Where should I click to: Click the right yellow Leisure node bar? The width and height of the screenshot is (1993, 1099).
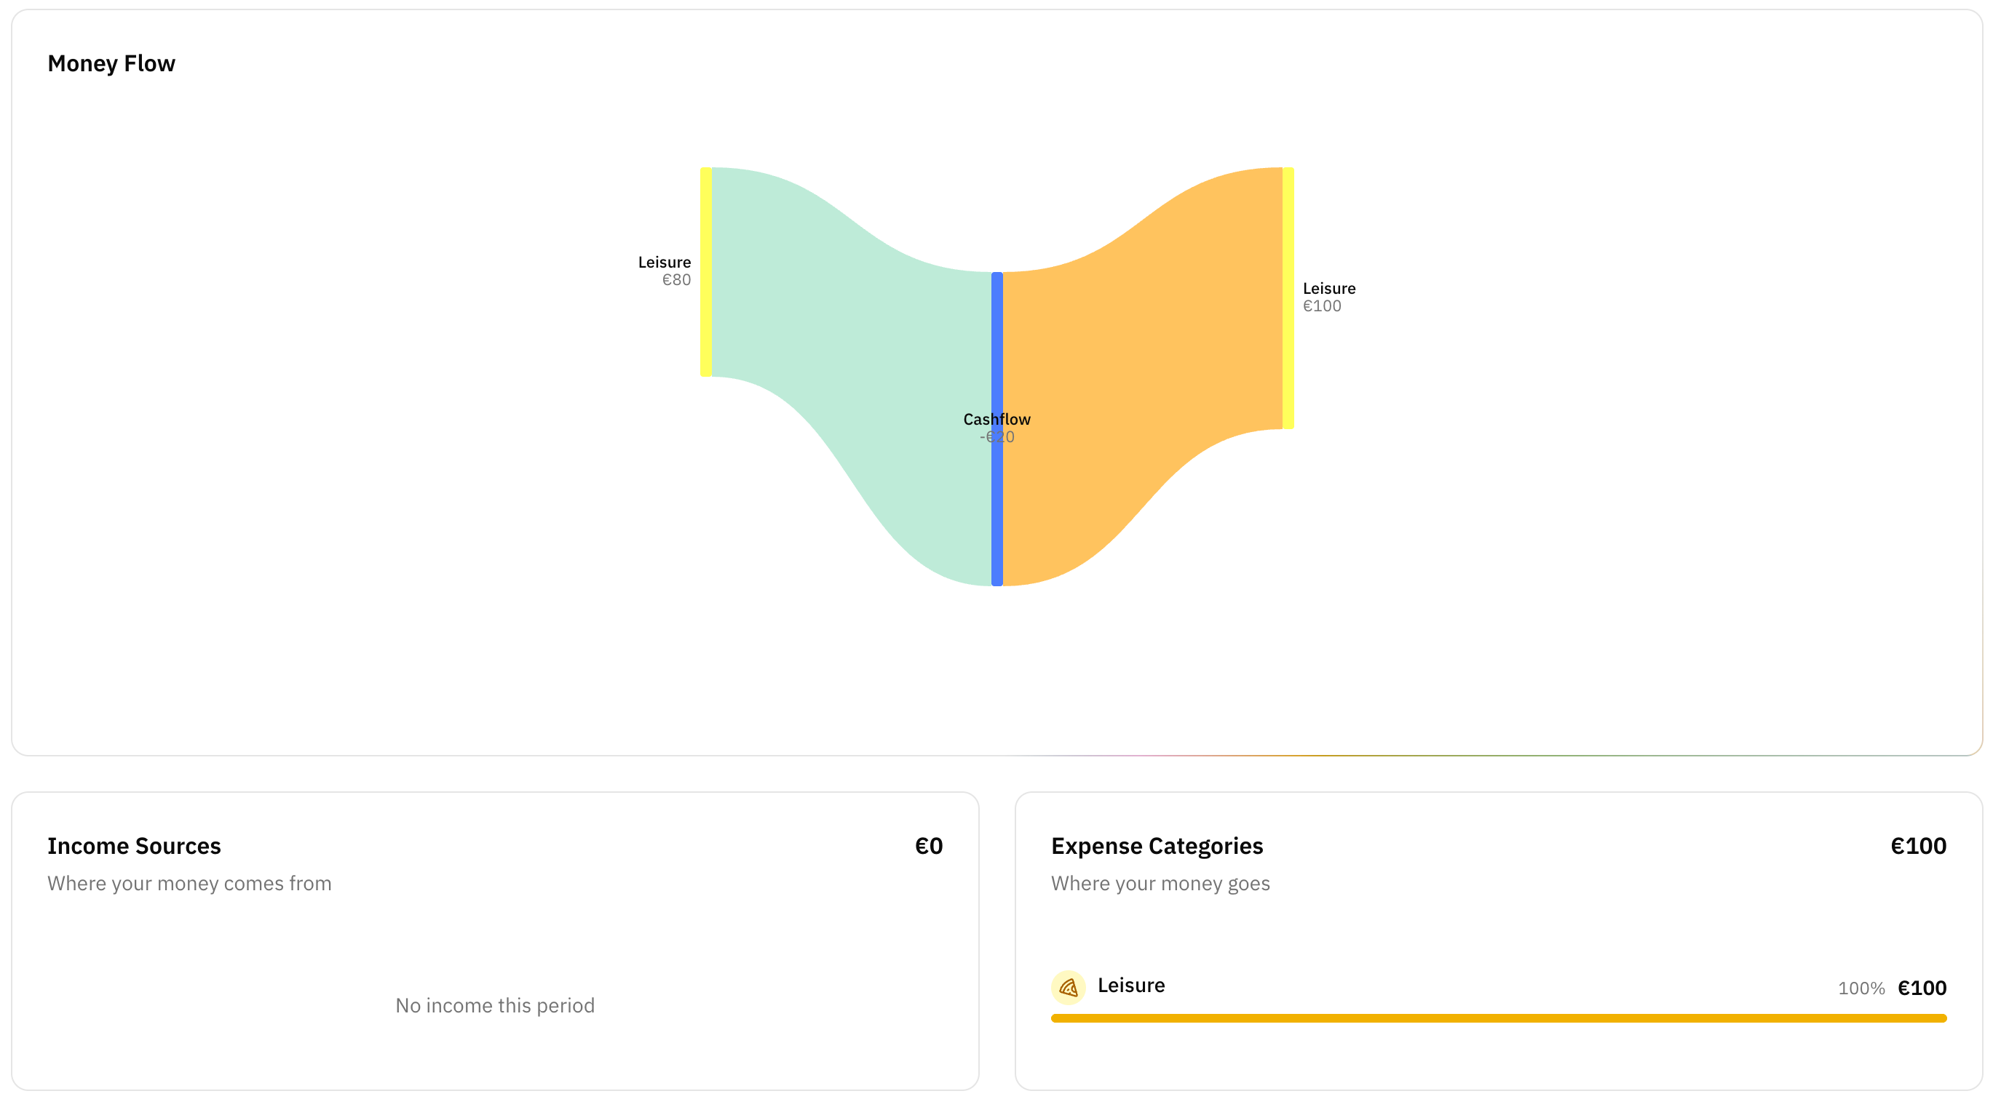click(1288, 298)
